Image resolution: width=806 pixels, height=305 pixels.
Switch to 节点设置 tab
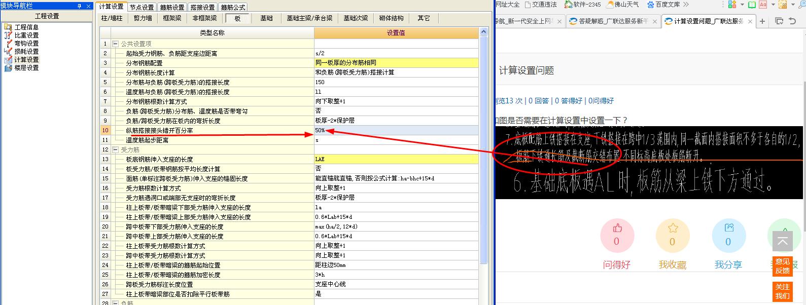point(142,7)
